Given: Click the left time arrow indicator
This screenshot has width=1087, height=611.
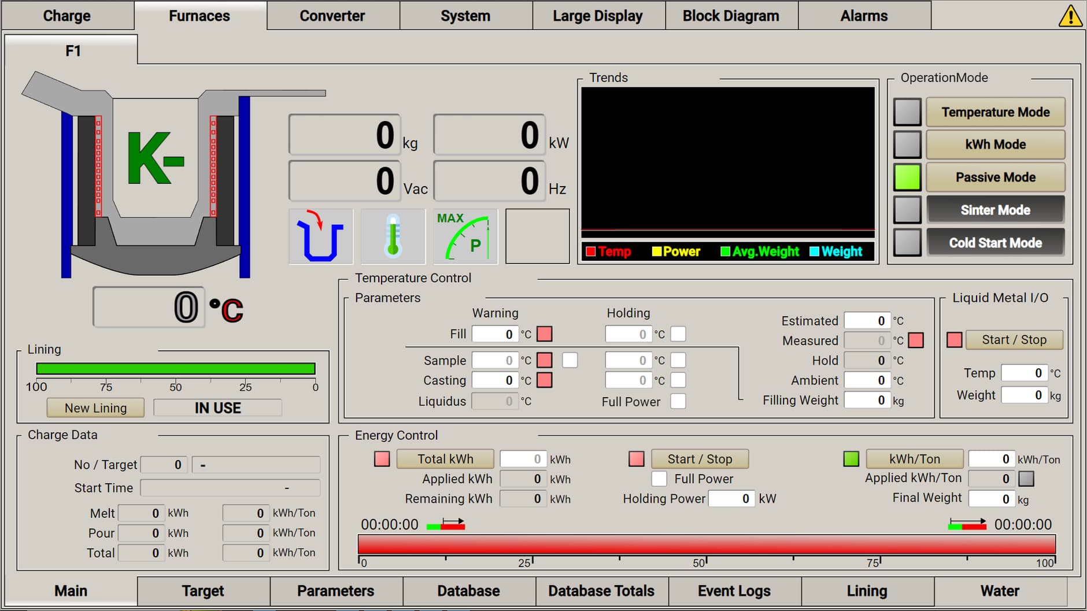Looking at the screenshot, I should coord(446,524).
